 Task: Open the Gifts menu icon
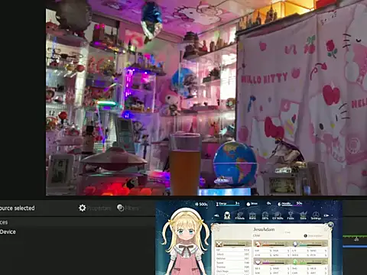point(265,216)
